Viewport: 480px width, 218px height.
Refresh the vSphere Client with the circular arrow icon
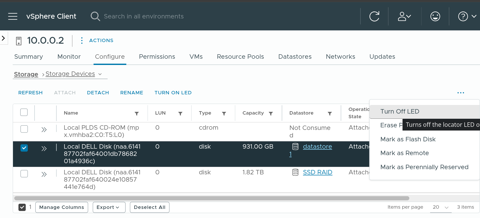[374, 16]
